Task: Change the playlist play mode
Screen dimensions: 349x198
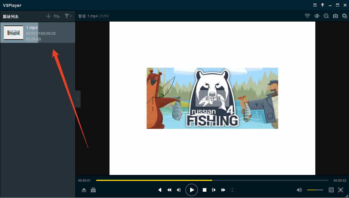Action: [x=57, y=16]
